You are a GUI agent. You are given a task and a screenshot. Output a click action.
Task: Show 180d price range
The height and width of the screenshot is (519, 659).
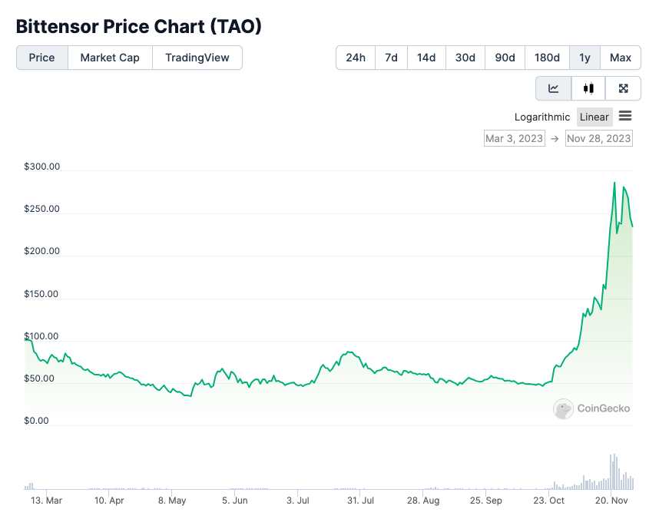tap(547, 58)
